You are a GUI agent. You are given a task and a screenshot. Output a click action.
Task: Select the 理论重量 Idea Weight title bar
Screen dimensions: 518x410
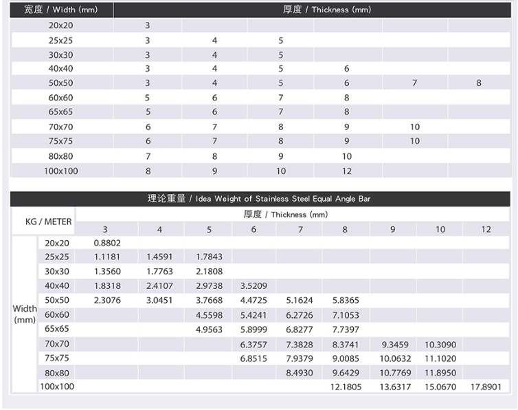coord(259,199)
